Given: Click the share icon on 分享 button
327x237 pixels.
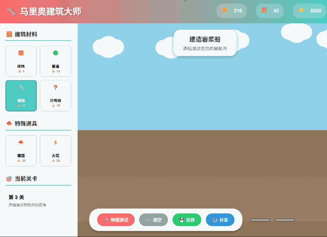Looking at the screenshot, I should [x=215, y=220].
